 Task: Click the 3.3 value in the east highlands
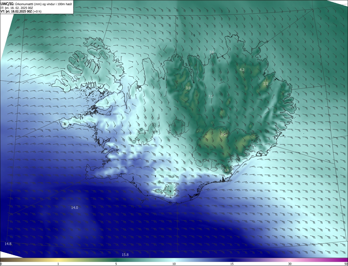coord(266,84)
